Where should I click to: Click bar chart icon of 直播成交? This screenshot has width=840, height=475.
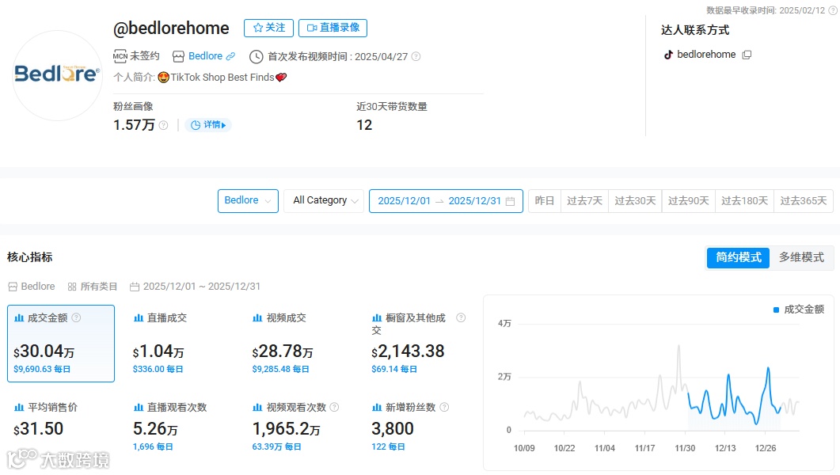[x=139, y=318]
